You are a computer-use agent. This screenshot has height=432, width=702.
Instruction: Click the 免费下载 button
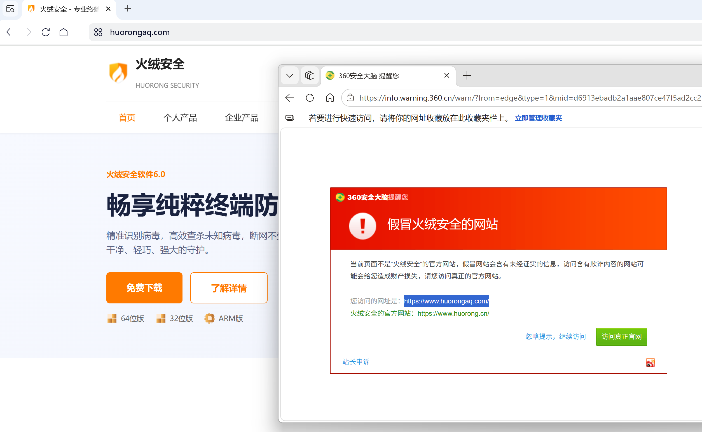(x=144, y=288)
